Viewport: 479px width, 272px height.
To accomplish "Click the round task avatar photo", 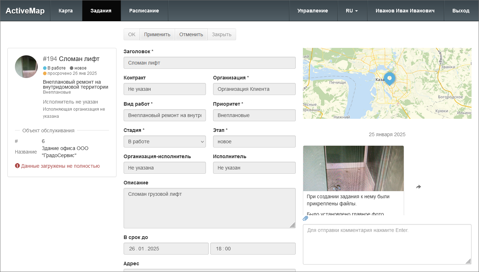I will tap(26, 67).
